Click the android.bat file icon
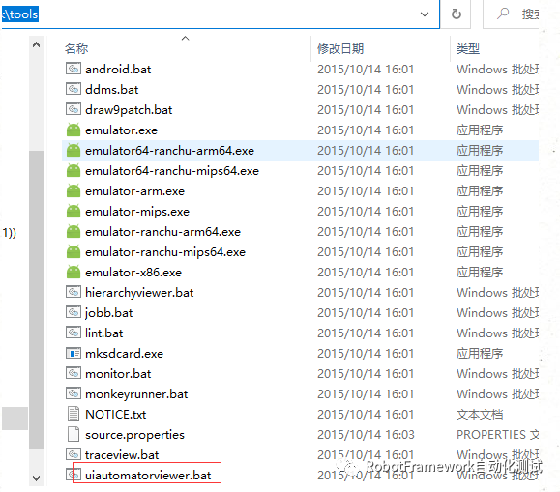The height and width of the screenshot is (492, 560). pos(74,69)
